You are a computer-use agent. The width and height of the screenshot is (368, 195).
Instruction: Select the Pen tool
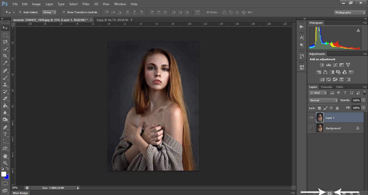5,127
